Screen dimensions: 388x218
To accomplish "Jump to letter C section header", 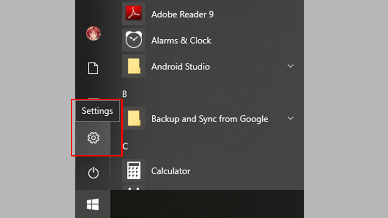I will pyautogui.click(x=125, y=146).
